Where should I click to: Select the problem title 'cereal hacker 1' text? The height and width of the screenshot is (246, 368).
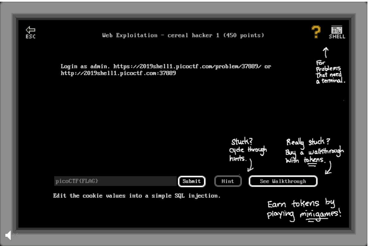[194, 35]
